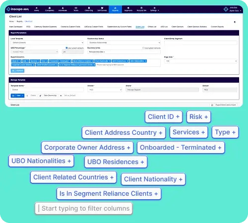Click the small icon right of the breadcrumb

[235, 22]
